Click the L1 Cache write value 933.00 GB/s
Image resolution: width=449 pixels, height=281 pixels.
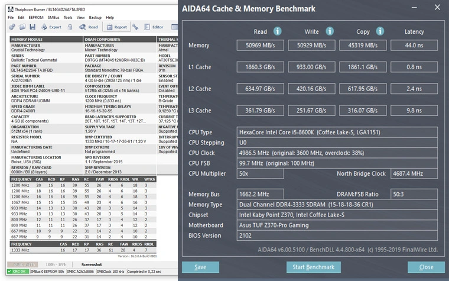pyautogui.click(x=311, y=67)
